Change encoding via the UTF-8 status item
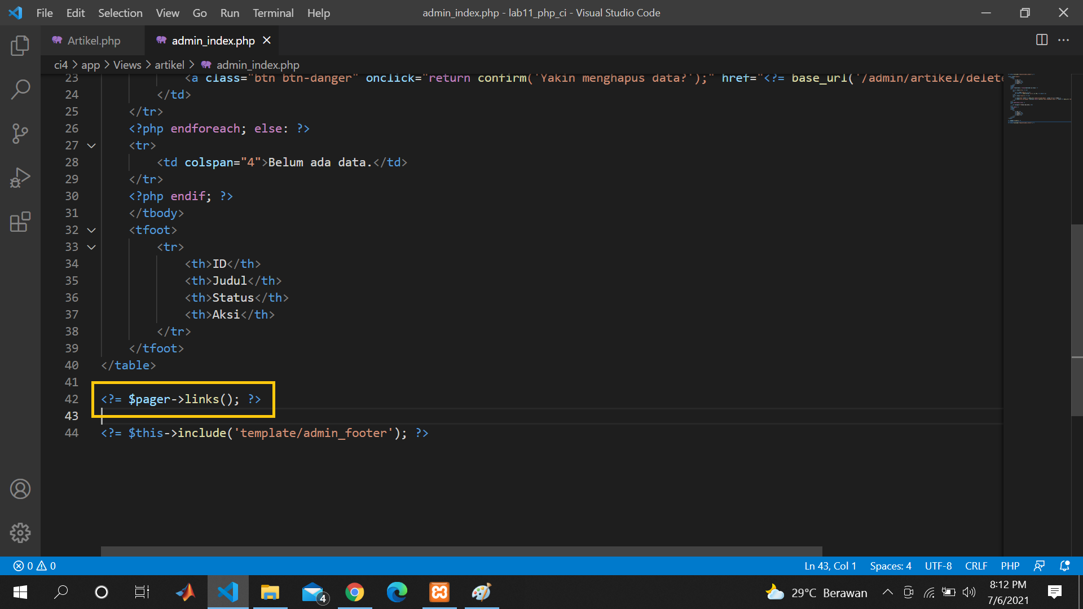This screenshot has height=609, width=1083. (938, 566)
